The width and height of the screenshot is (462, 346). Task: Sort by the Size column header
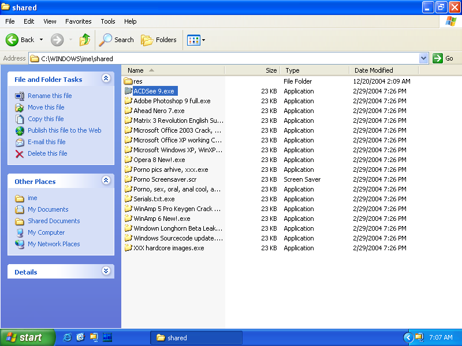252,70
